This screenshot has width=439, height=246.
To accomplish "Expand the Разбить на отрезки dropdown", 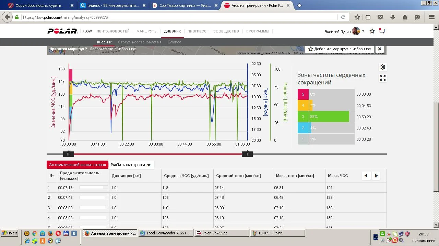I will 131,165.
